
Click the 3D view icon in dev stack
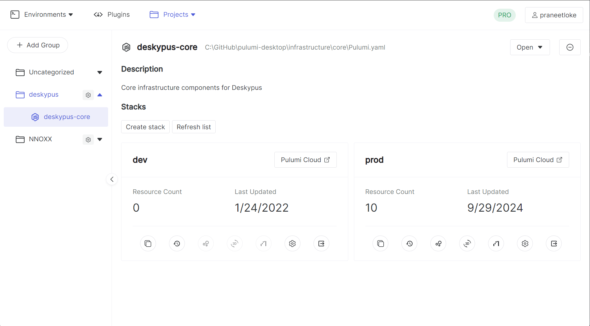235,244
